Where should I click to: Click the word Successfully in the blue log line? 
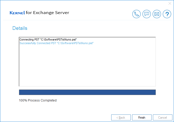coord(28,43)
